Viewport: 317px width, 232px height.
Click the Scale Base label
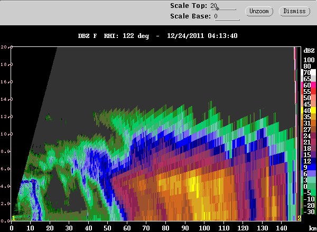[x=190, y=16]
